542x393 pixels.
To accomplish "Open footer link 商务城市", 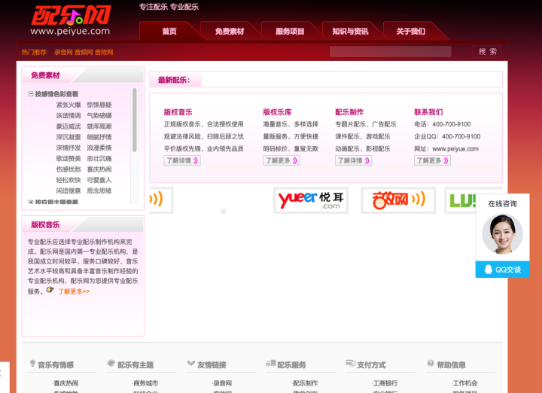I will [145, 383].
